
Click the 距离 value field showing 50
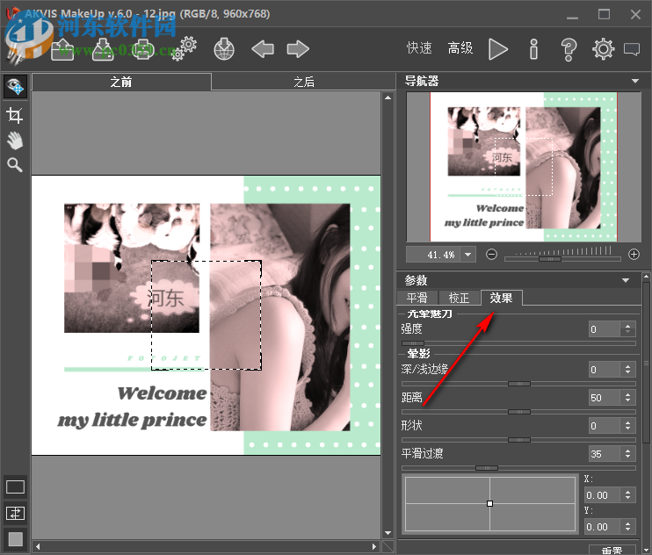[605, 398]
